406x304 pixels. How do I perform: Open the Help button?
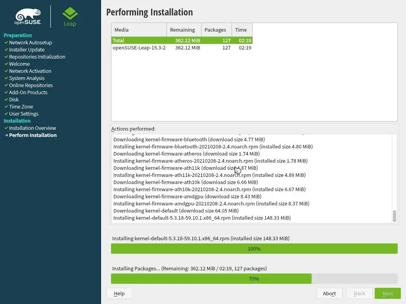pyautogui.click(x=119, y=293)
